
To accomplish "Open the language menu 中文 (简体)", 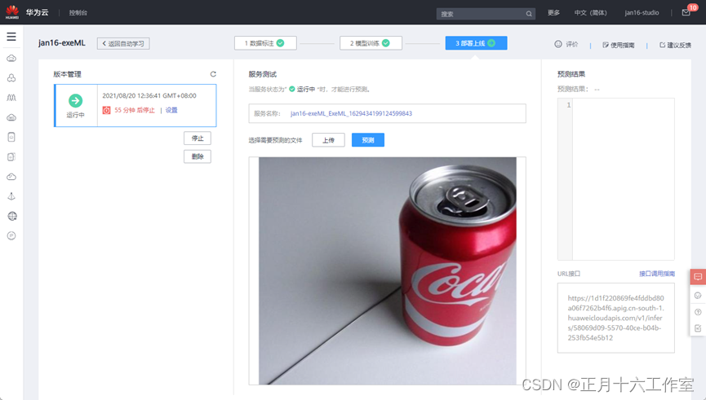I will [590, 12].
